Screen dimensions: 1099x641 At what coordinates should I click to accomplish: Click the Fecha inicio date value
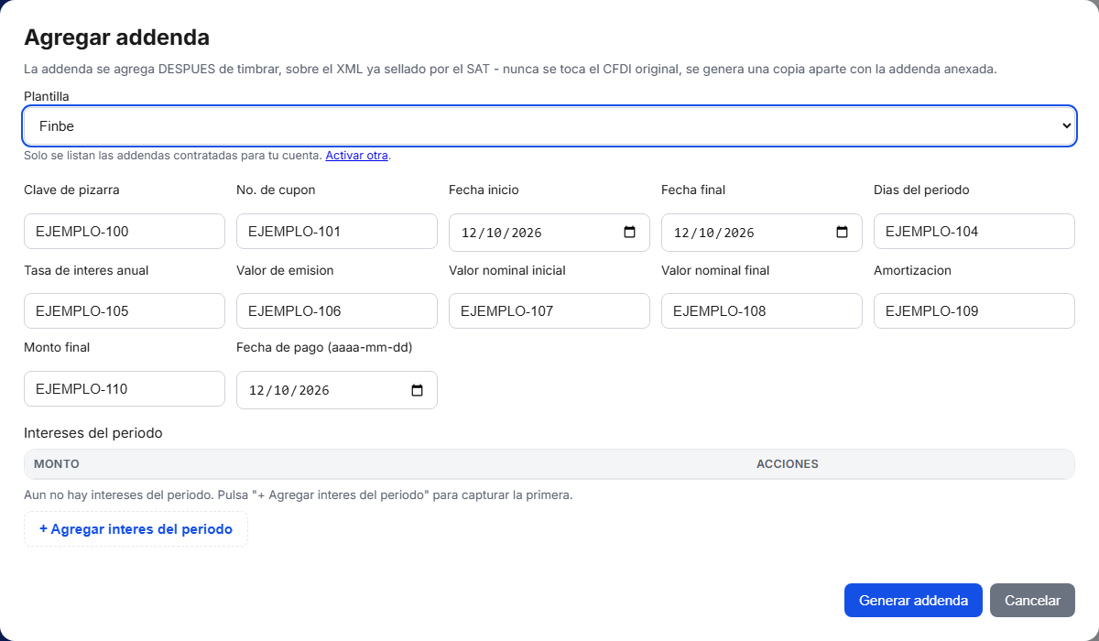click(x=501, y=233)
